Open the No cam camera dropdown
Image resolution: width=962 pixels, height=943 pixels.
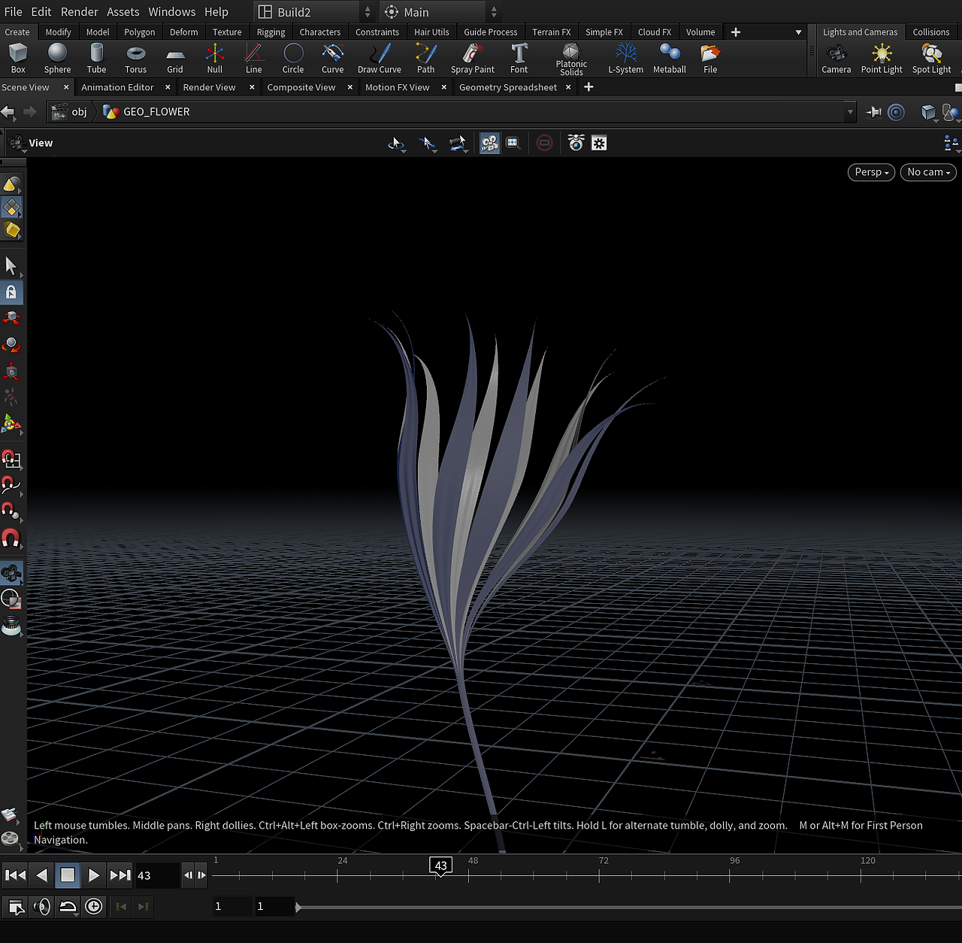point(929,172)
